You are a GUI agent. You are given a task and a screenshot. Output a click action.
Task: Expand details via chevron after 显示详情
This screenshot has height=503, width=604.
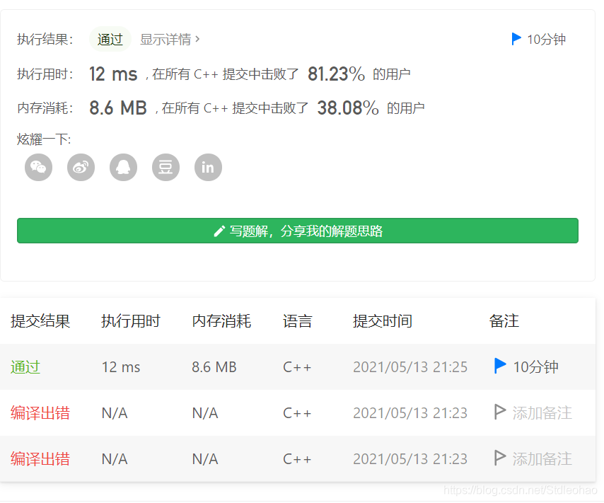197,39
